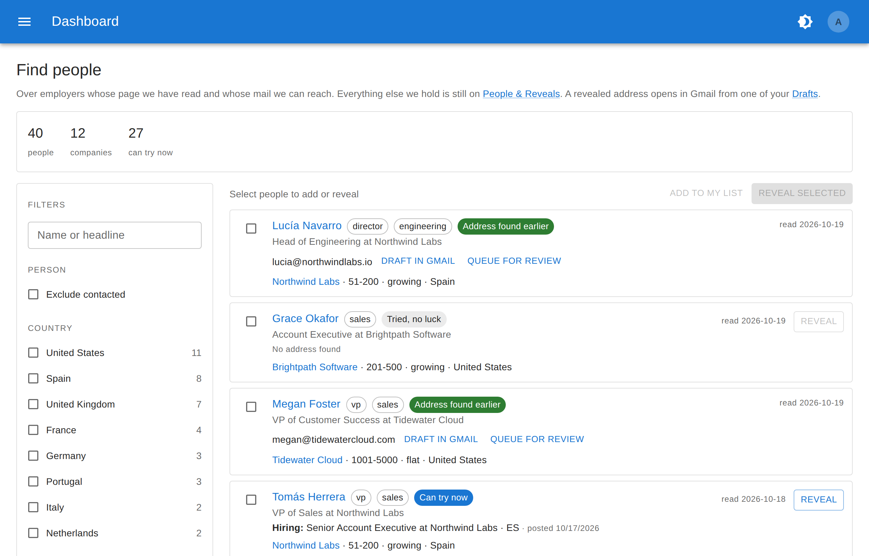Open the Tidewater Cloud company link
This screenshot has width=869, height=556.
pyautogui.click(x=307, y=460)
